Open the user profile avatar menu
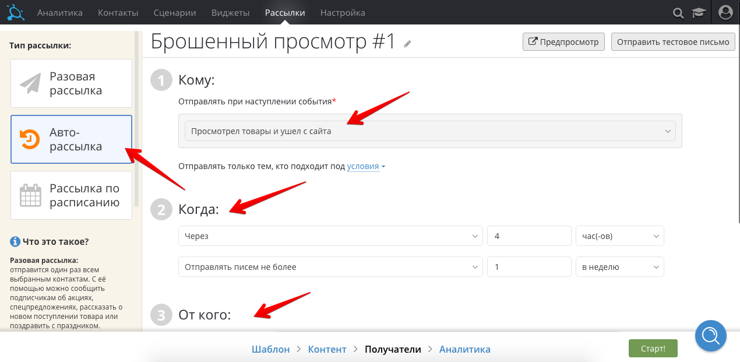Image resolution: width=740 pixels, height=362 pixels. (x=725, y=12)
